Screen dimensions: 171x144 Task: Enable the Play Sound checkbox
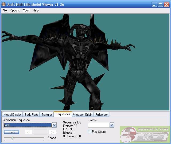[x=90, y=132]
